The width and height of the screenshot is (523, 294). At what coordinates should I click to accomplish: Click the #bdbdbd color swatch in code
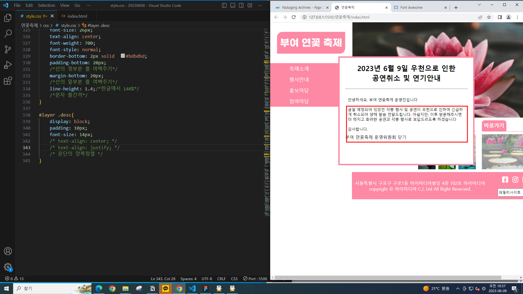(x=123, y=56)
